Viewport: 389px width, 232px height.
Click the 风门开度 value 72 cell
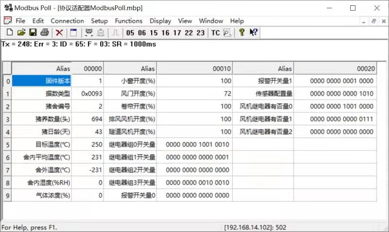pyautogui.click(x=195, y=93)
